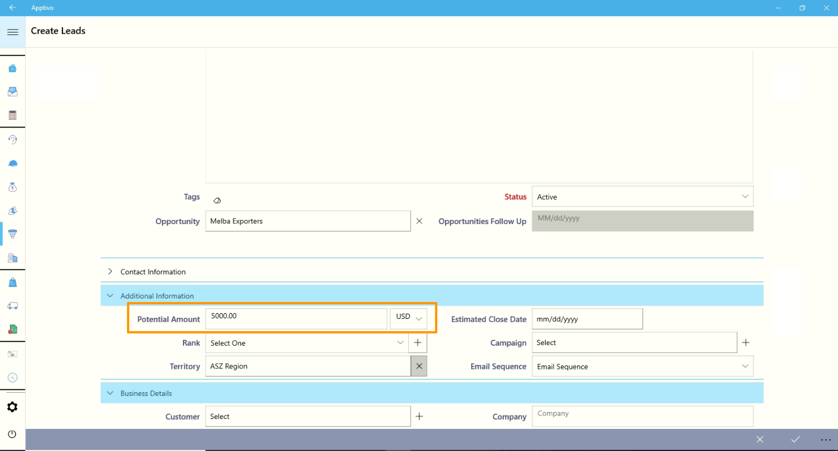The width and height of the screenshot is (838, 451).
Task: Open the settings gear in sidebar
Action: [12, 407]
